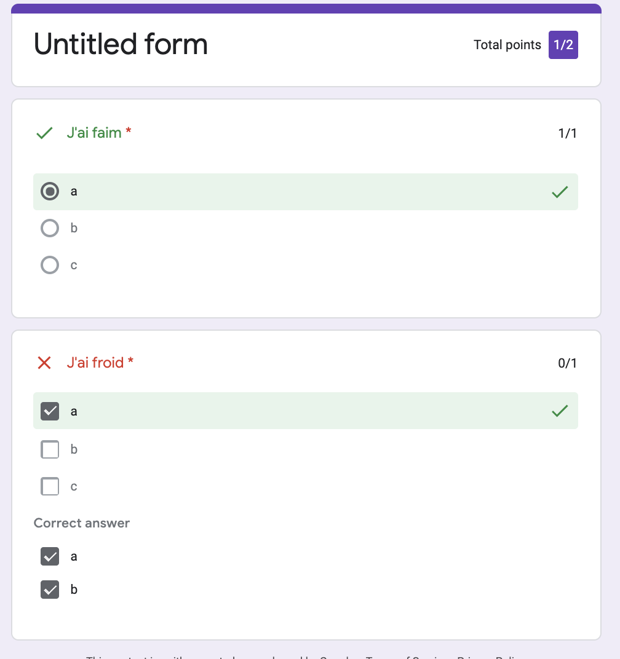
Task: Select radio option c under J'ai faim
Action: coord(50,265)
